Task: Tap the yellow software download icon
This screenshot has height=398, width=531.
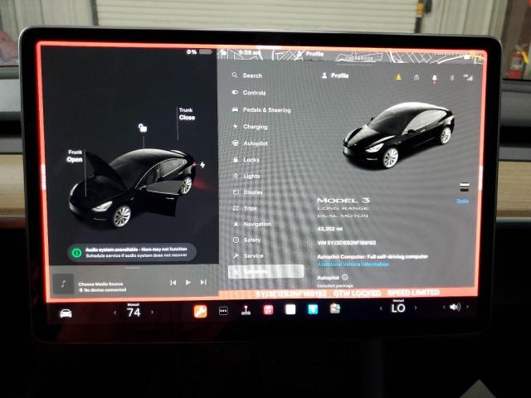Action: click(x=398, y=77)
